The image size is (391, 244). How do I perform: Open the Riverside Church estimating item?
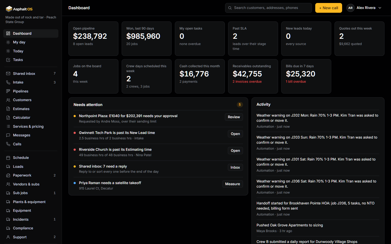coord(235,151)
